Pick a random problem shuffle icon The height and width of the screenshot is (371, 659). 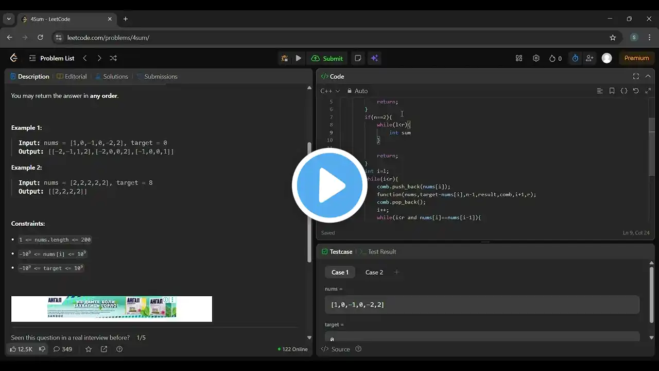[x=113, y=58]
